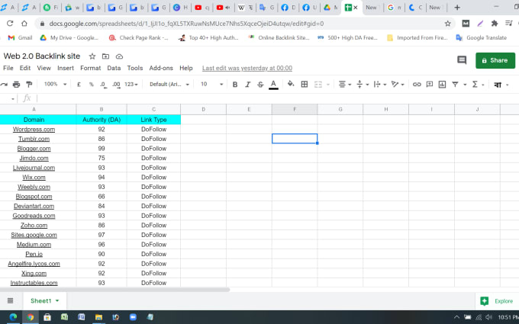This screenshot has width=519, height=324.
Task: Open the Default (Arial) font dropdown
Action: pyautogui.click(x=169, y=85)
